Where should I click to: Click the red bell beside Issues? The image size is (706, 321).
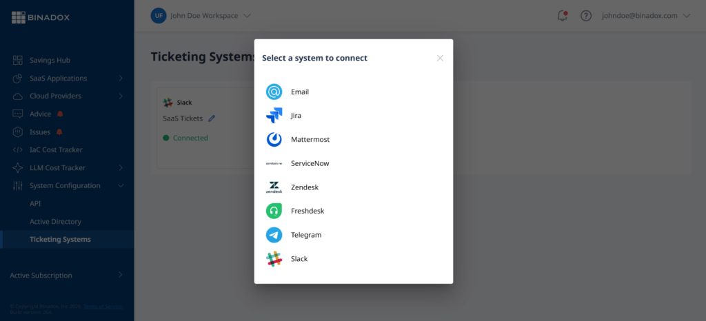tap(59, 132)
